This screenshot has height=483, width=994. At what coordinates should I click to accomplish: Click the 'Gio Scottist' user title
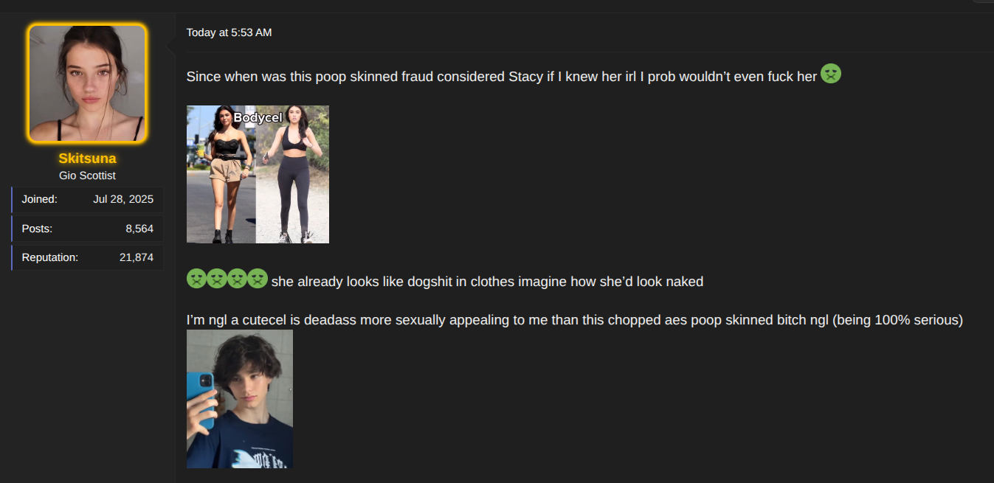[x=87, y=176]
